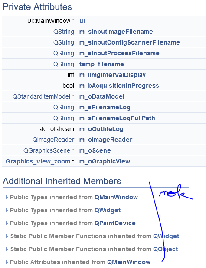The image size is (206, 268).
Task: Open m_bAcquisitionInProgress attribute link
Action: [119, 86]
